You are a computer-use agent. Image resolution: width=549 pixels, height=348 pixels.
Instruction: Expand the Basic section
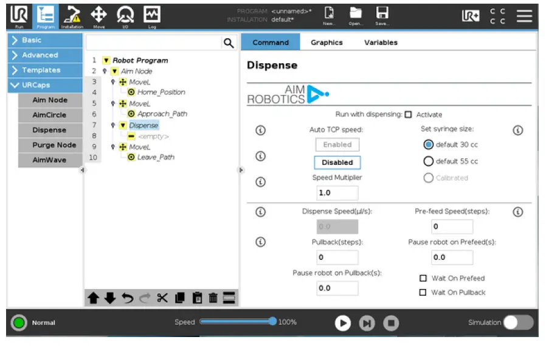coord(45,40)
